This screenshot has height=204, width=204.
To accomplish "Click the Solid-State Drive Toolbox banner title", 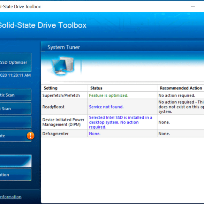I will pyautogui.click(x=43, y=25).
